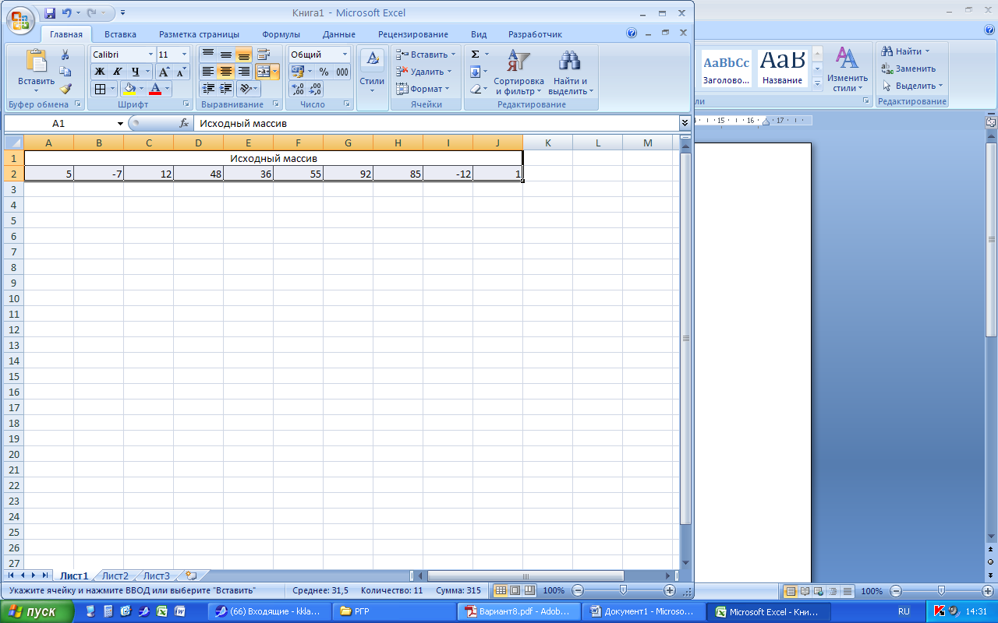Switch to the Данные tab
The height and width of the screenshot is (623, 998).
338,34
